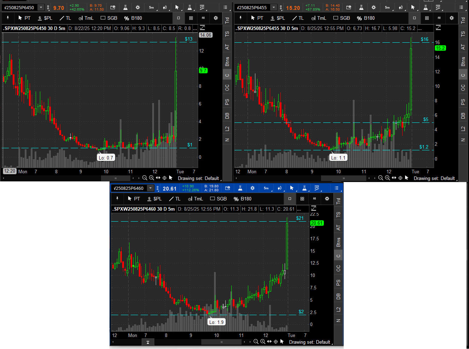The width and height of the screenshot is (469, 349).
Task: Click the horizontal scrollbar thumb under P6460 chart
Action: (x=221, y=342)
